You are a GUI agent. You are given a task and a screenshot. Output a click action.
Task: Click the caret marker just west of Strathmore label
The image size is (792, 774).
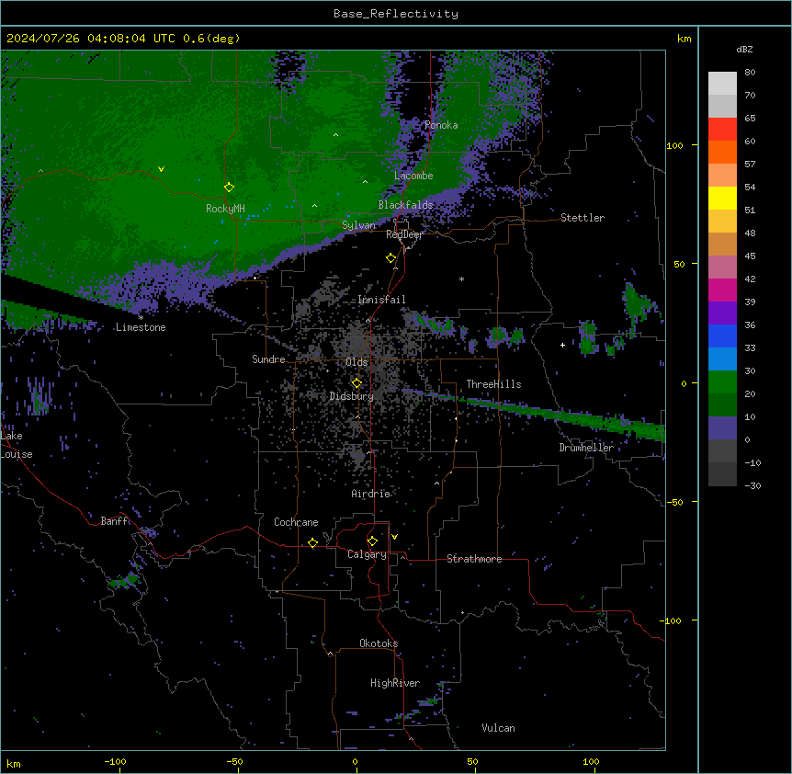pos(403,557)
